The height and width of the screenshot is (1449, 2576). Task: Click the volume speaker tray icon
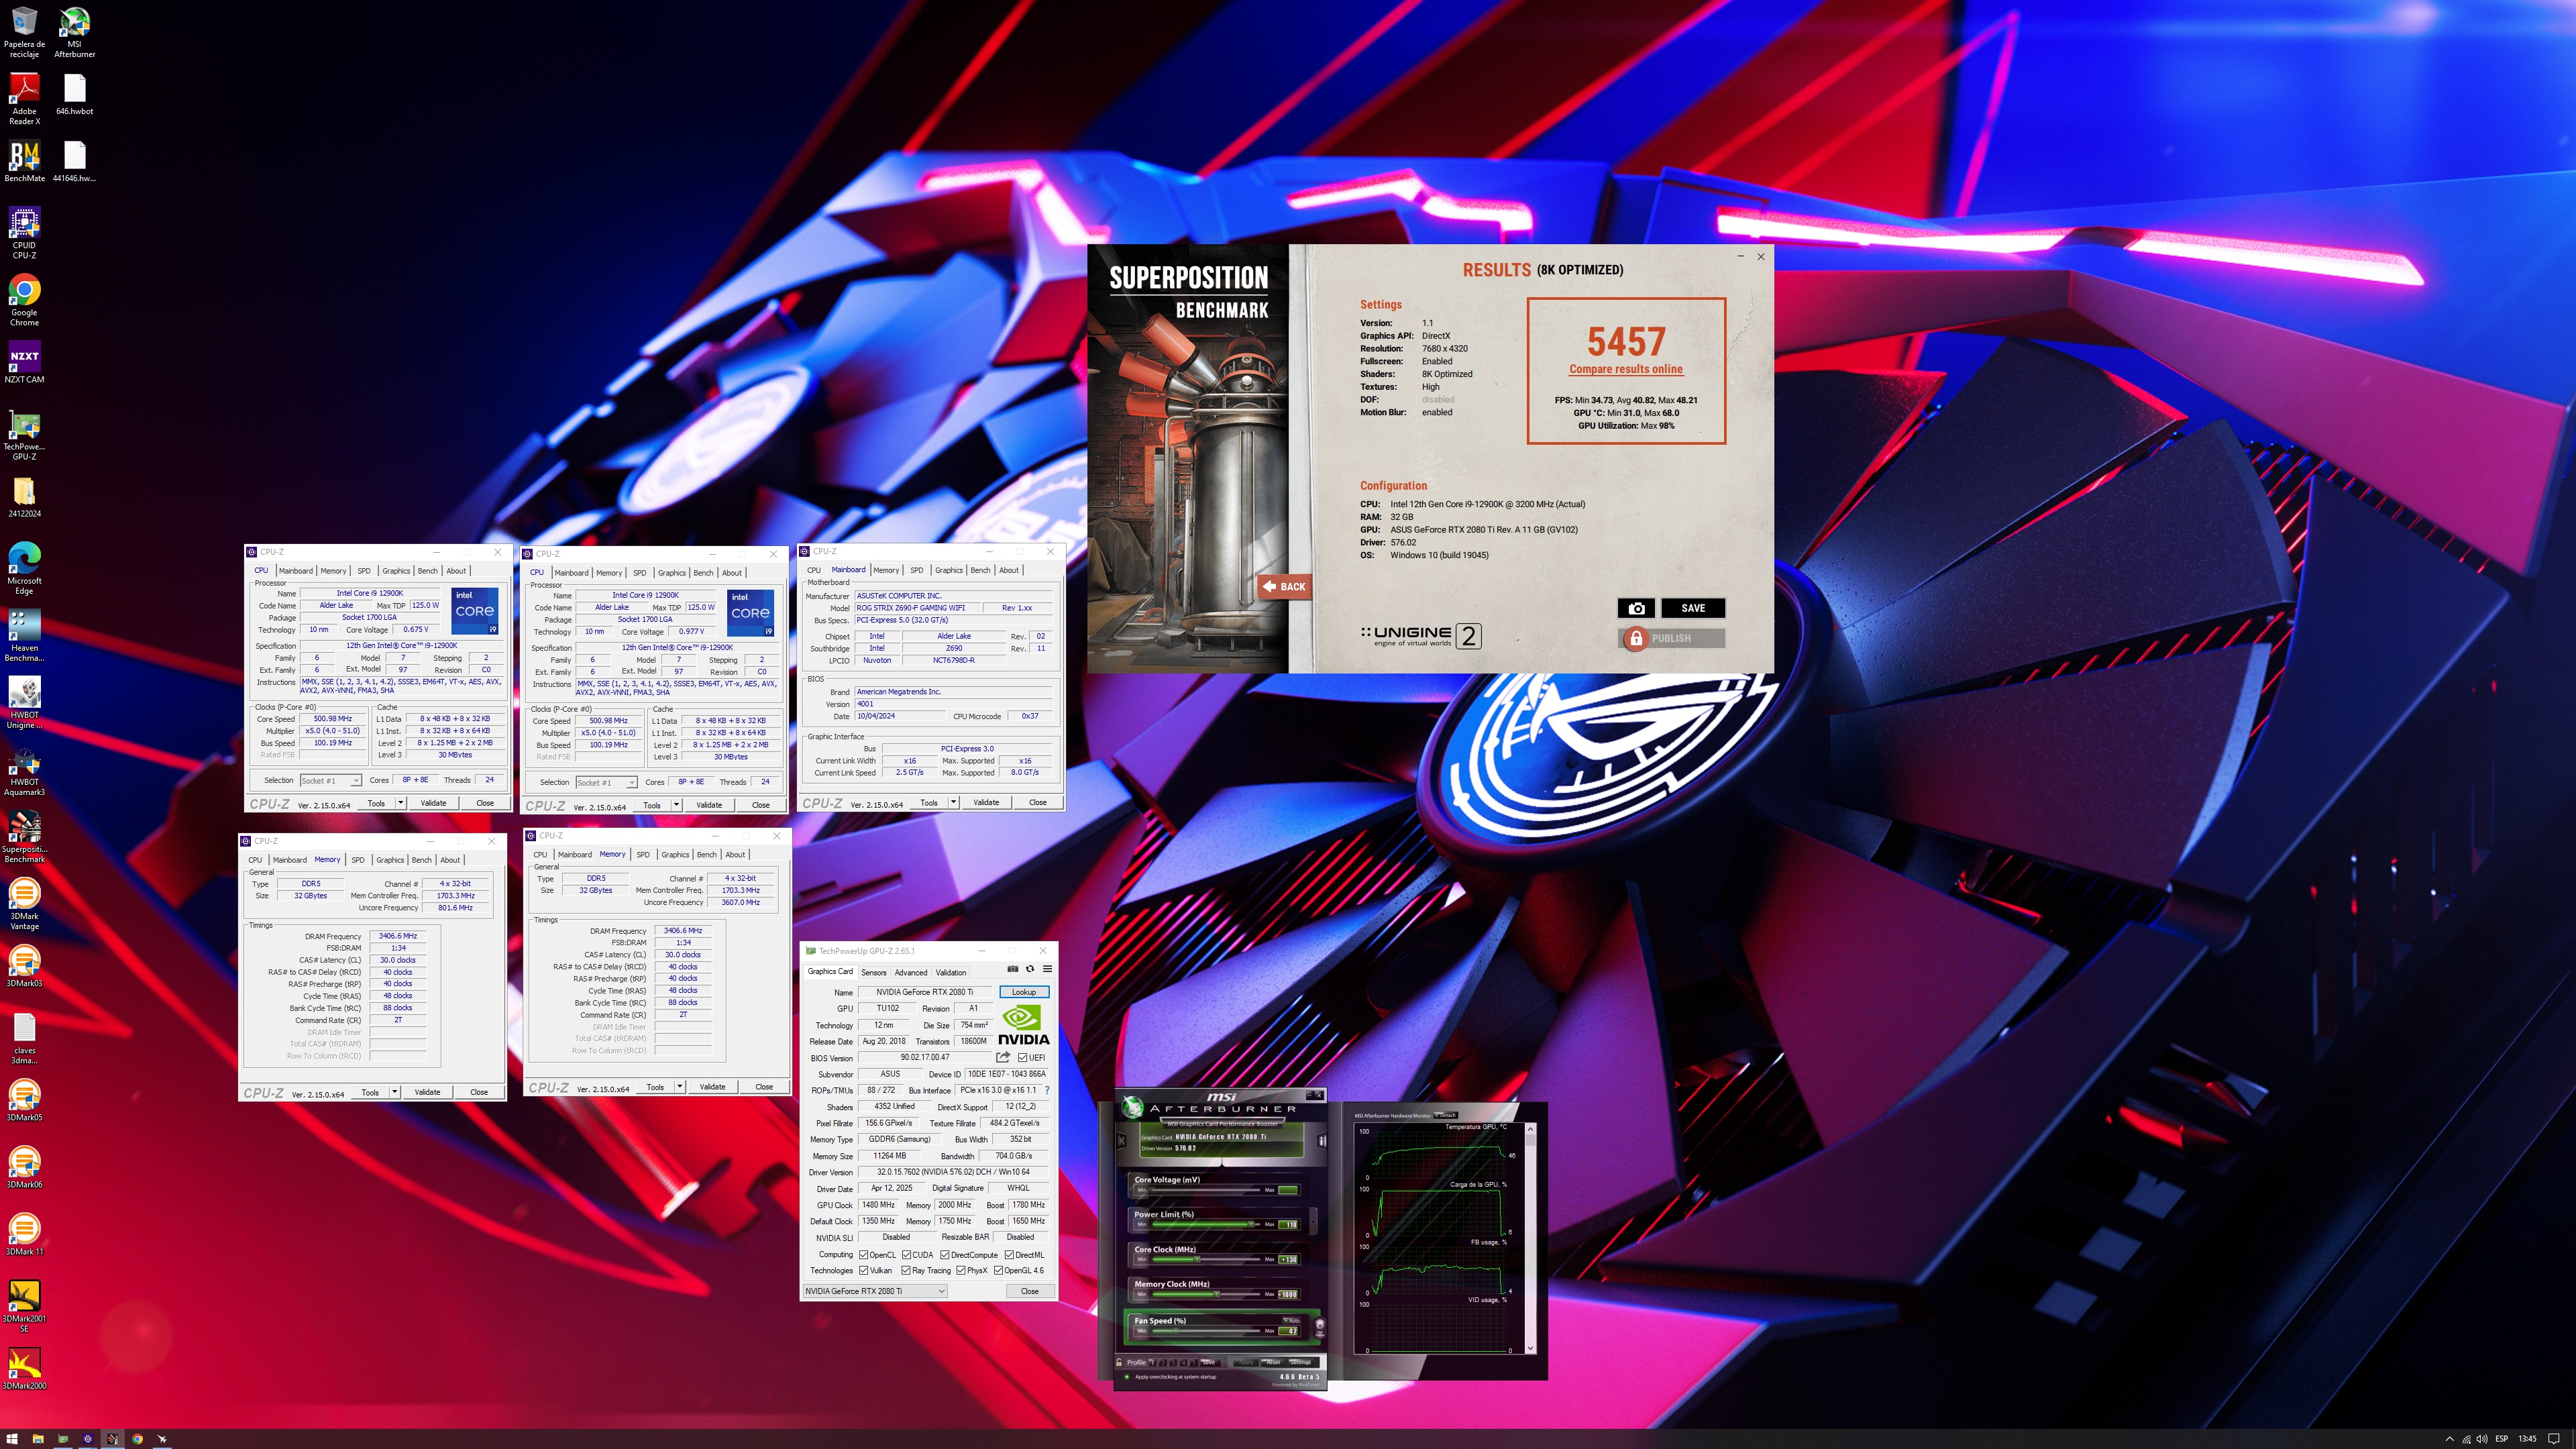(2482, 1439)
